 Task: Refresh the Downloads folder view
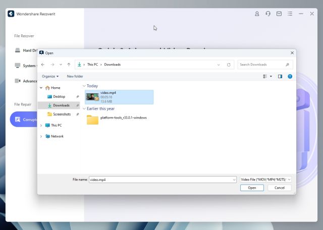(229, 65)
